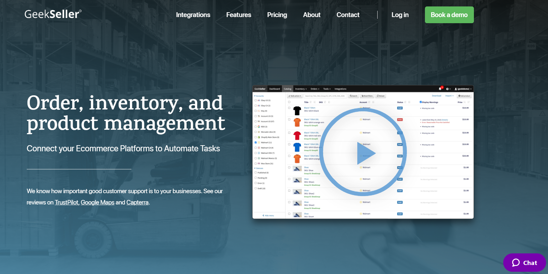548x274 pixels.
Task: Check the Ebay US account checkbox
Action: pyautogui.click(x=256, y=100)
